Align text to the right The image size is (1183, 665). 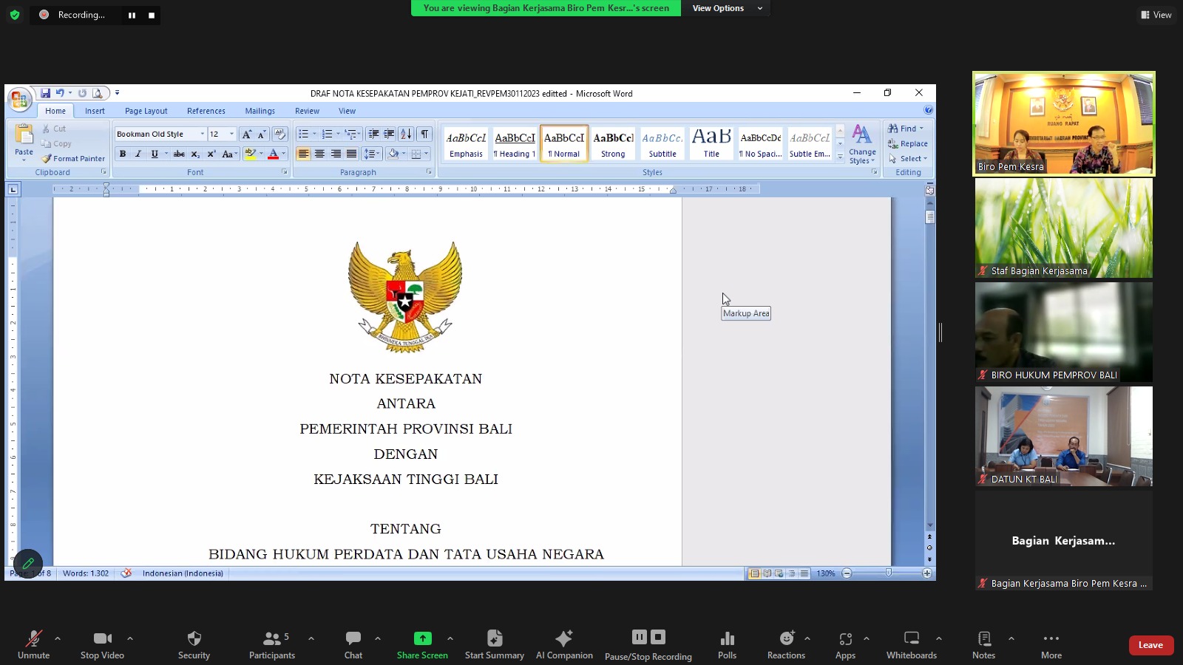pyautogui.click(x=336, y=154)
